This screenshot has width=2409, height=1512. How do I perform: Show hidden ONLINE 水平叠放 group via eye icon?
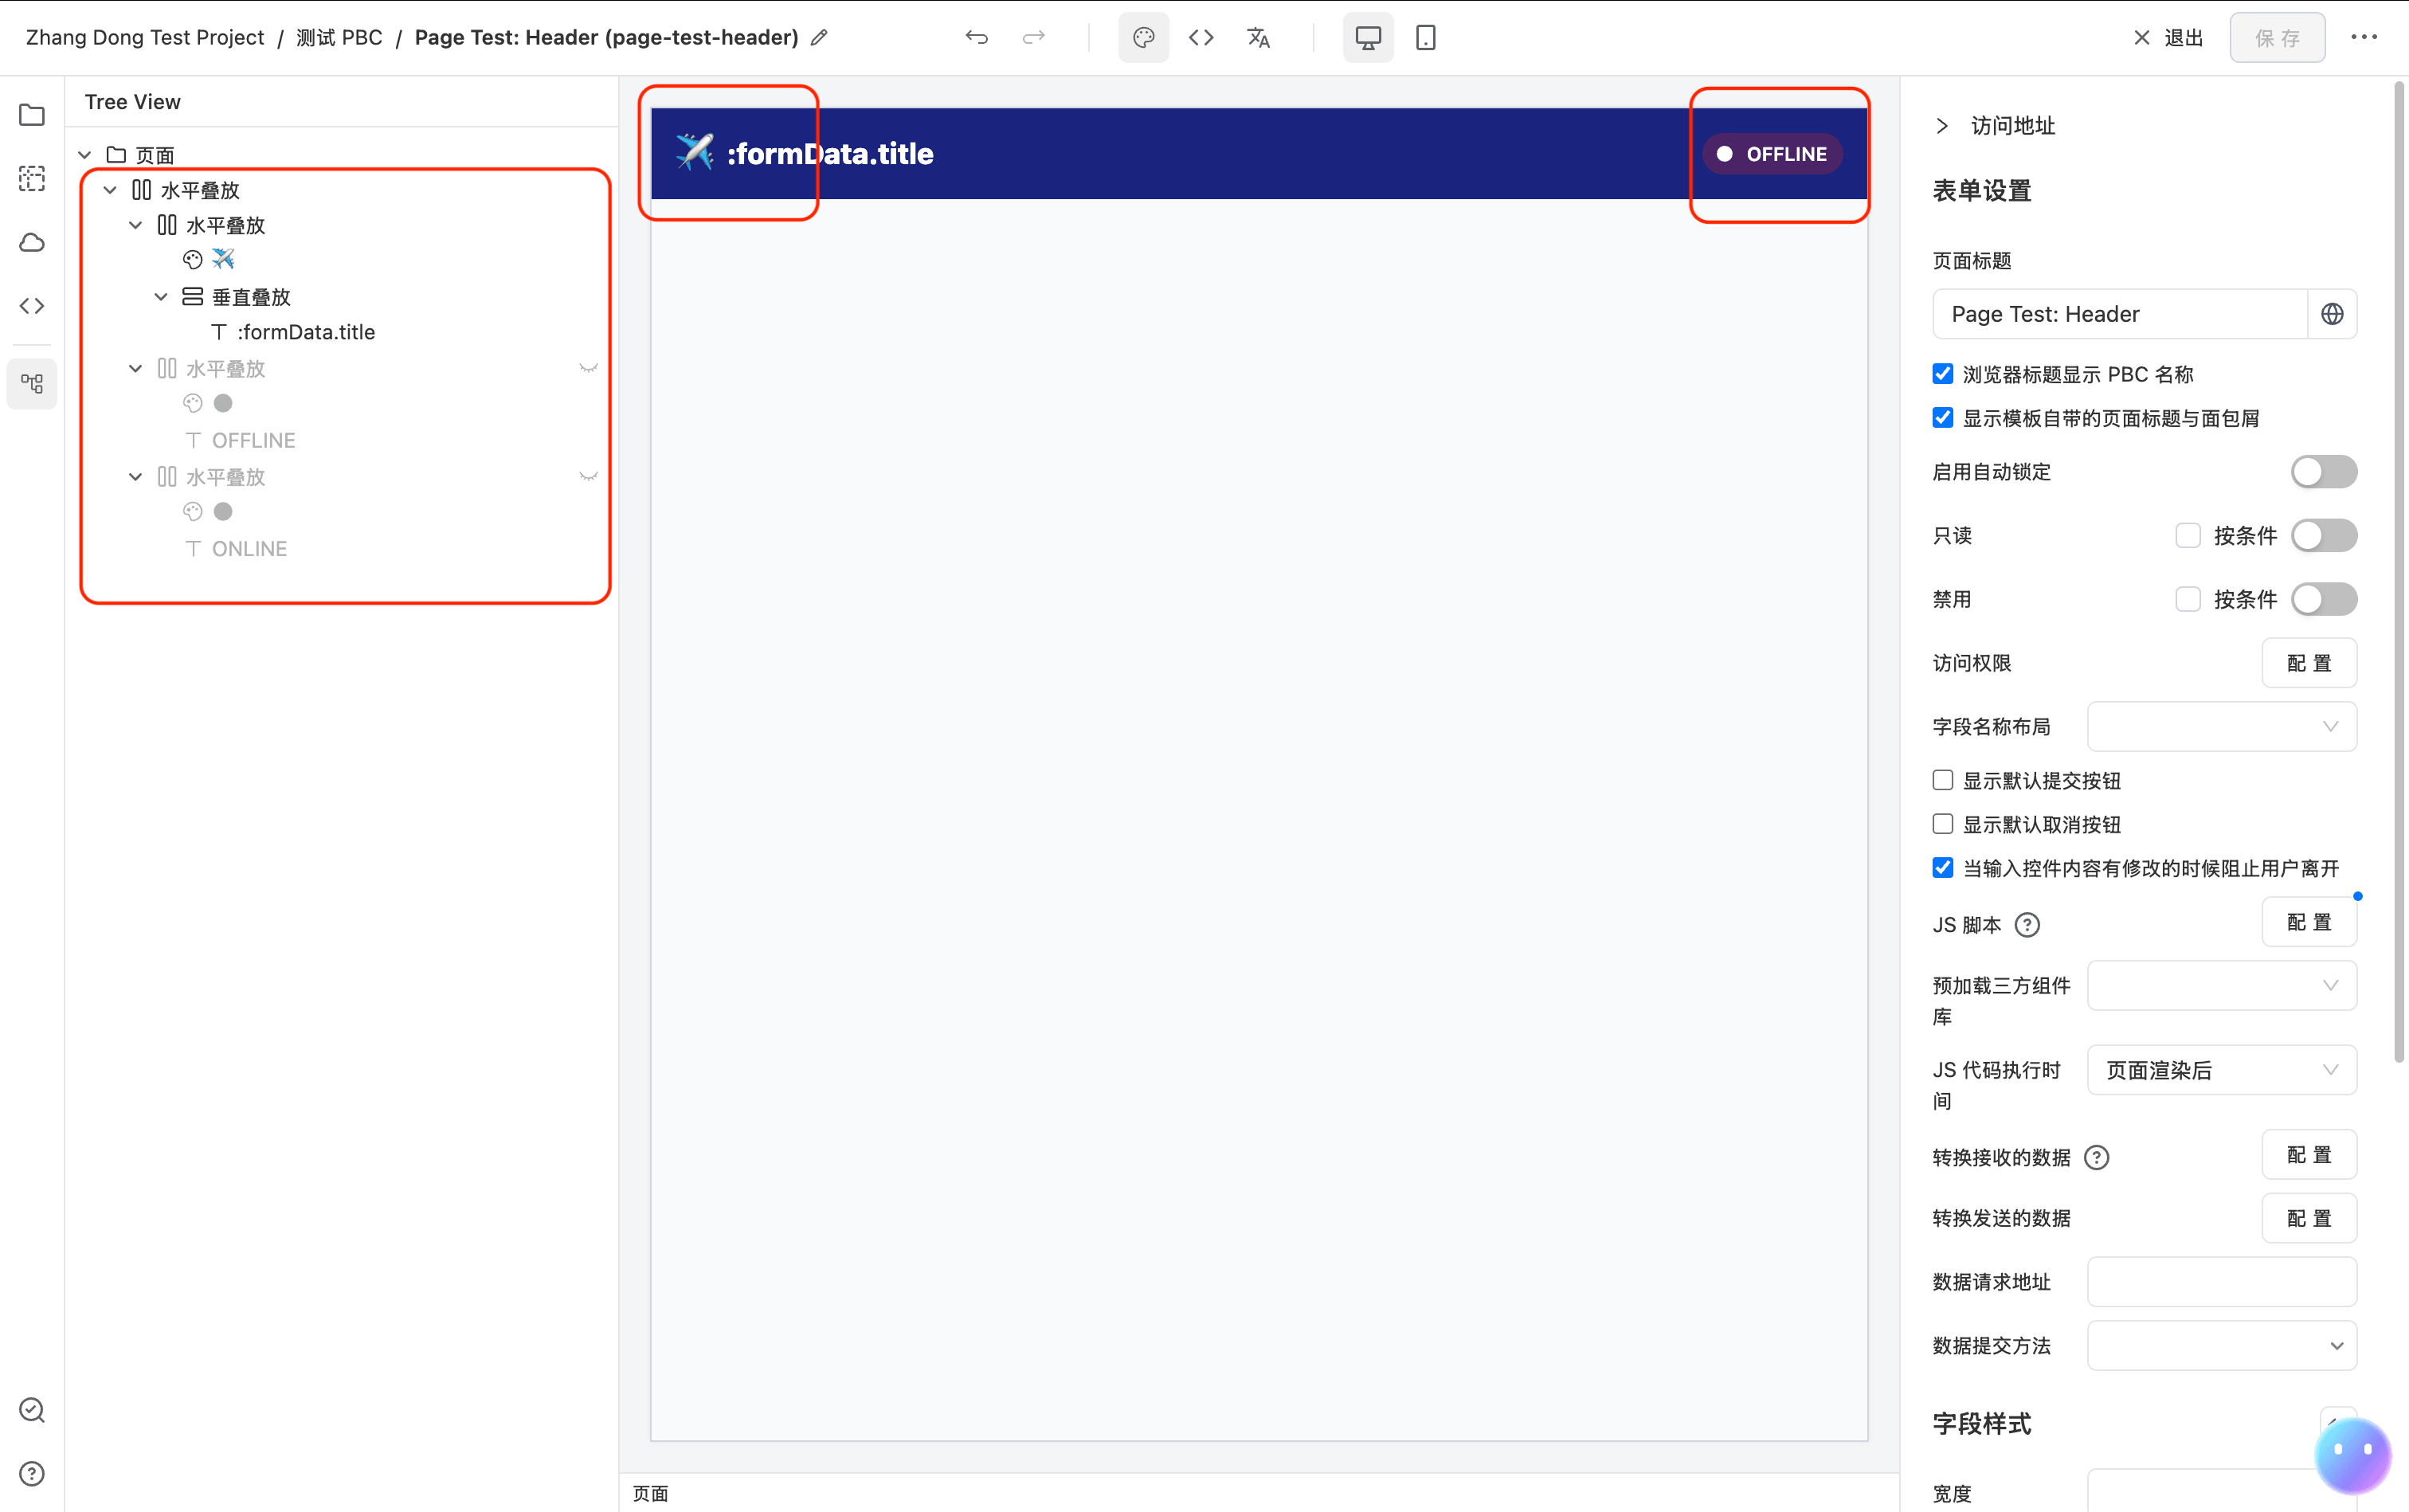[588, 477]
